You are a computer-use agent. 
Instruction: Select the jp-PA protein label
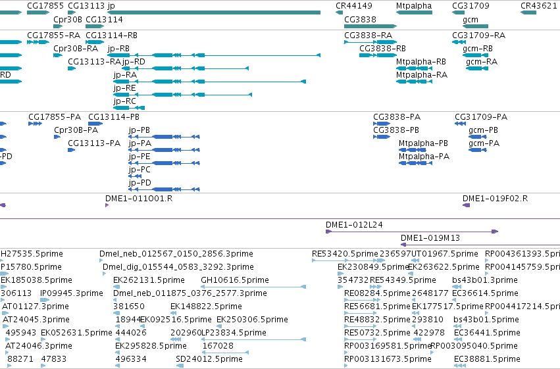coord(140,143)
